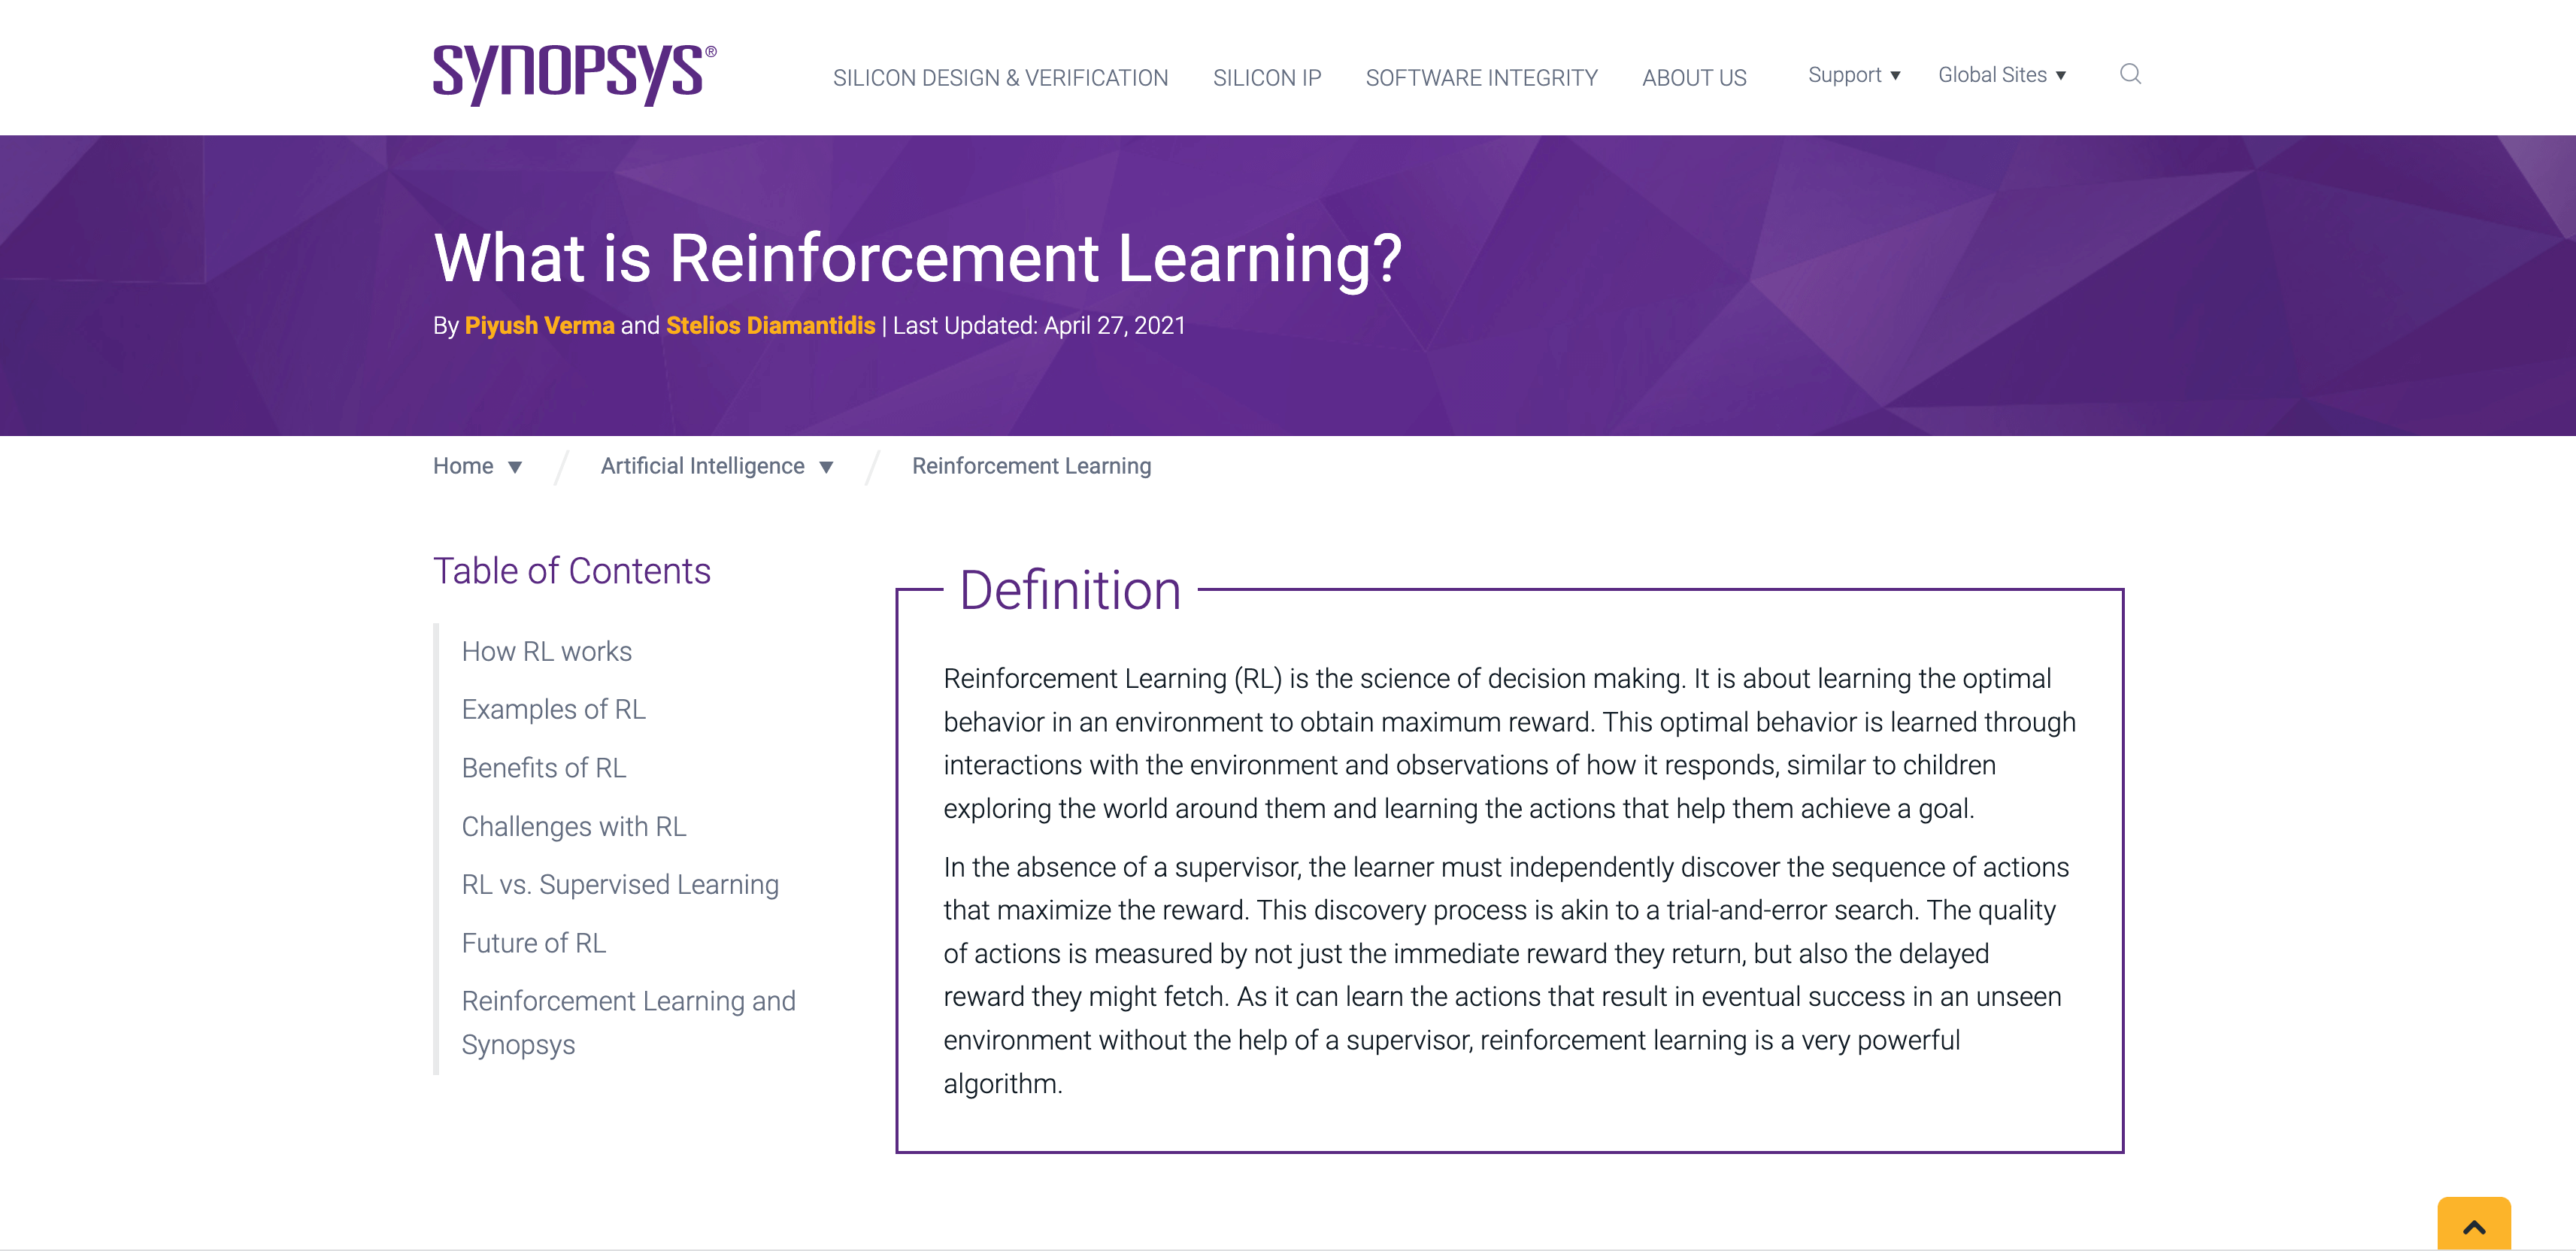This screenshot has height=1251, width=2576.
Task: Open the About Us menu
Action: (1694, 78)
